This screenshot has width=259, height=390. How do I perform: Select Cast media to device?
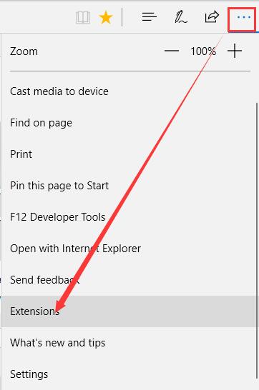pos(129,91)
